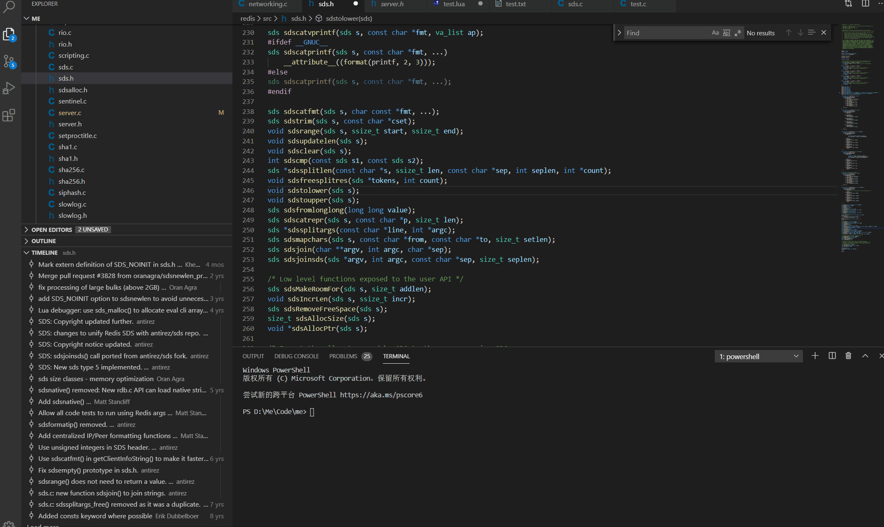Open the terminal selector dropdown
Viewport: 884px width, 527px height.
(795, 356)
